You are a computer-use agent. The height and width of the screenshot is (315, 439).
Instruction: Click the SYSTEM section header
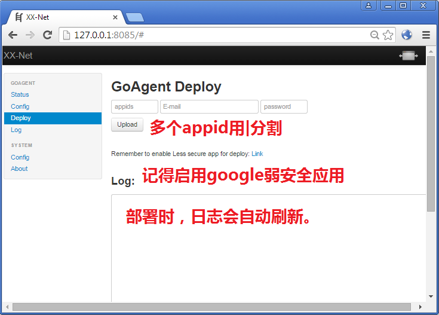pyautogui.click(x=22, y=145)
